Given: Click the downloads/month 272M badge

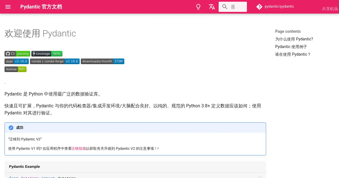Looking at the screenshot, I should coord(103,61).
